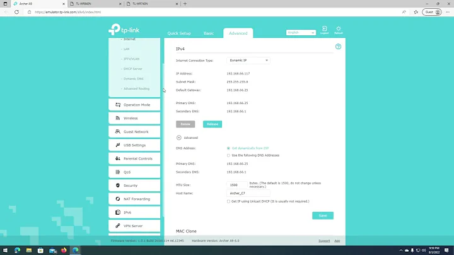
Task: Open the Guest profile button
Action: click(x=432, y=12)
